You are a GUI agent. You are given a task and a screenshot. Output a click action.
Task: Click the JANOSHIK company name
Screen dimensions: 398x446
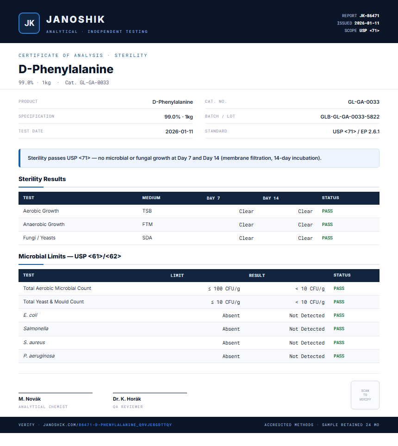coord(75,19)
